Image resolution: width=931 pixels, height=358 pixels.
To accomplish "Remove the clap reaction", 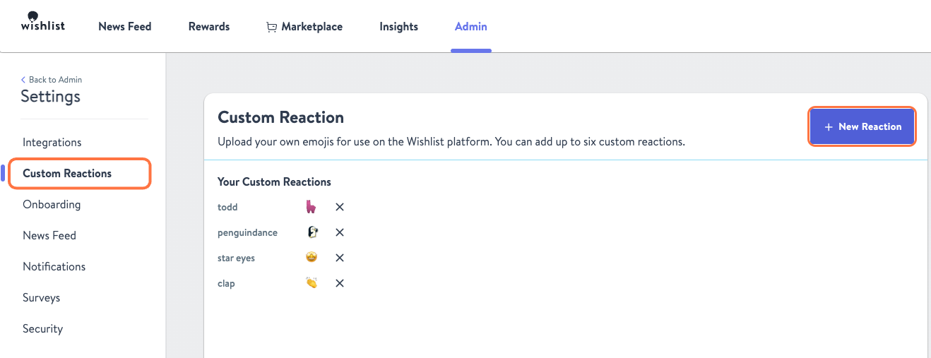I will [x=340, y=283].
